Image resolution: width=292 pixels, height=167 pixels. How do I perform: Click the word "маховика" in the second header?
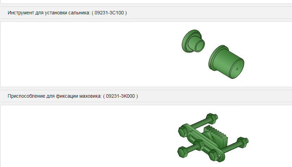coord(90,96)
